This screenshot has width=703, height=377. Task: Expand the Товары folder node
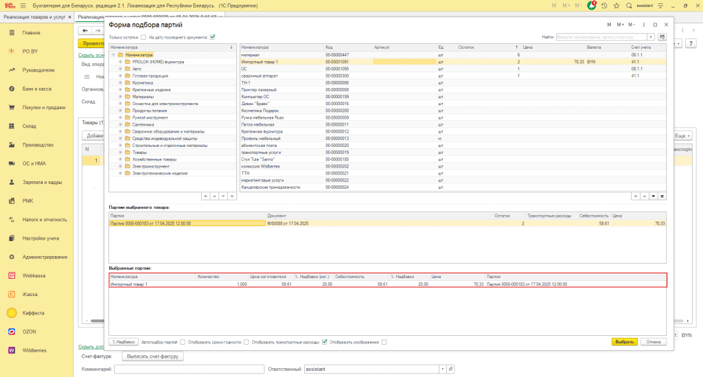(120, 152)
